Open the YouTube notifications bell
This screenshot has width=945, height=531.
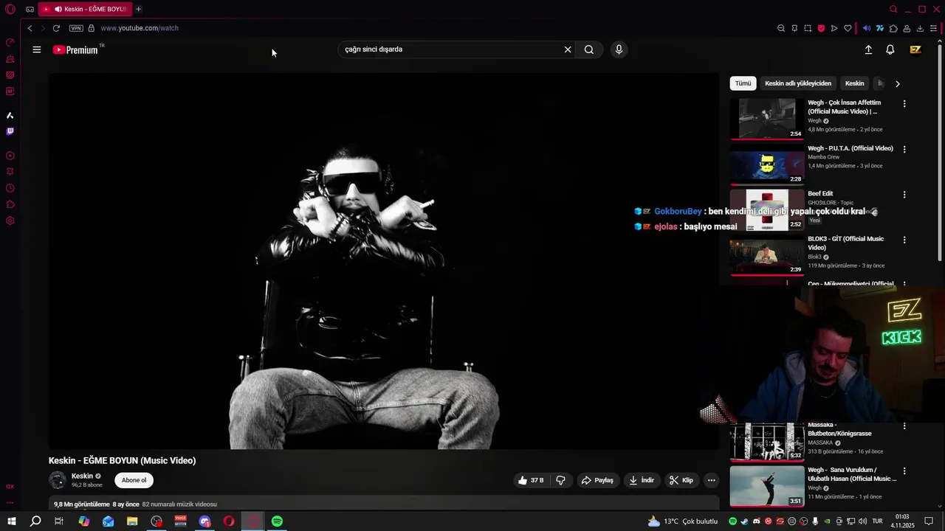click(890, 49)
